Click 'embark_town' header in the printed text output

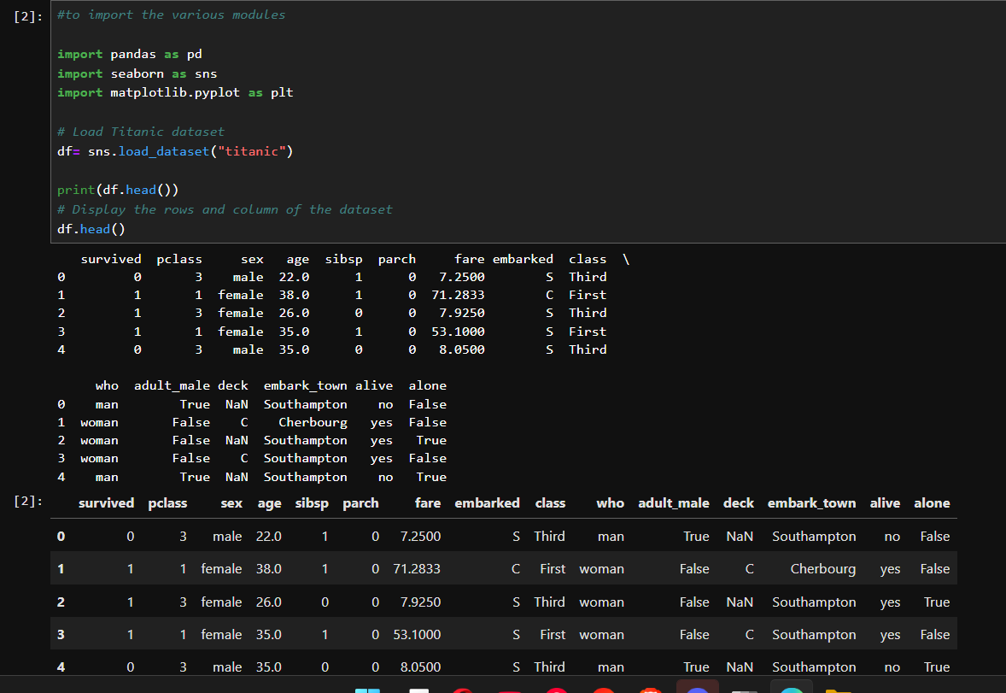[x=306, y=386]
